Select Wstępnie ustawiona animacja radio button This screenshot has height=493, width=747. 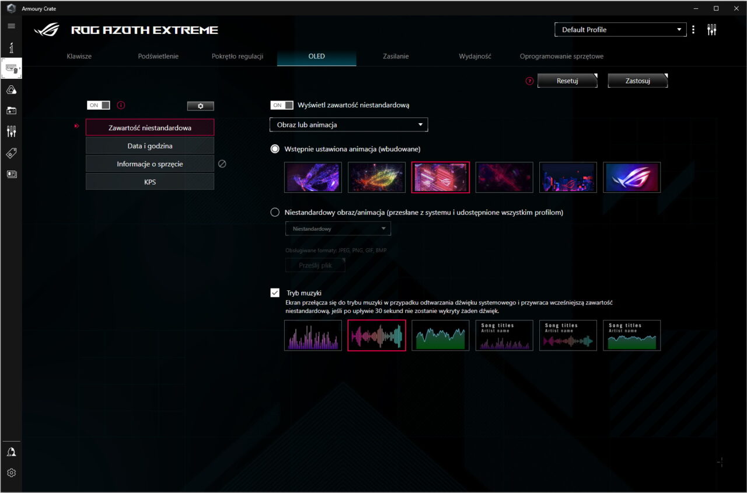tap(275, 149)
